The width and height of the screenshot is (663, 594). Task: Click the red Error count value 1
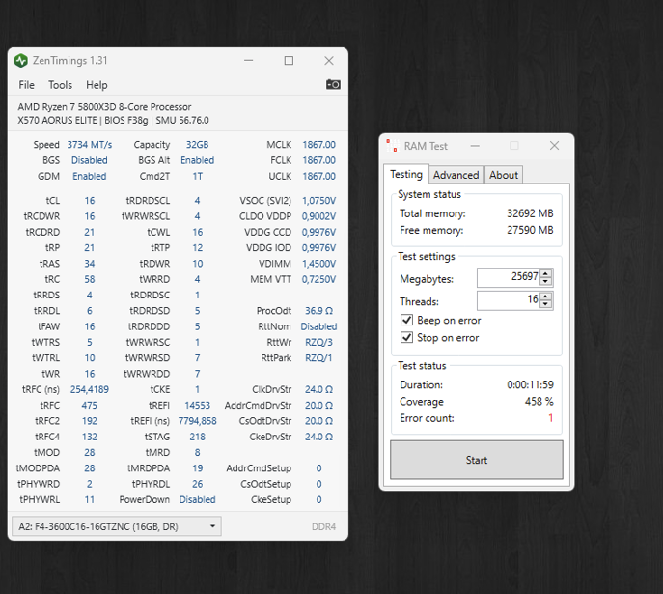[550, 418]
